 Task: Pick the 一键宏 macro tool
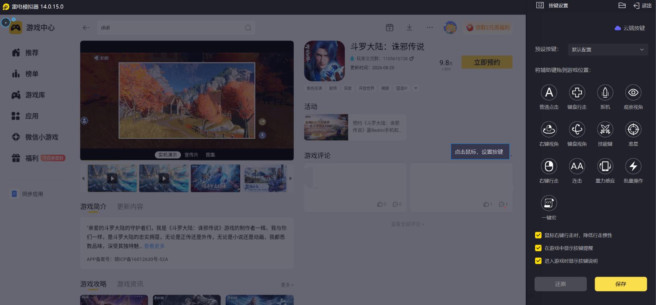[x=549, y=203]
